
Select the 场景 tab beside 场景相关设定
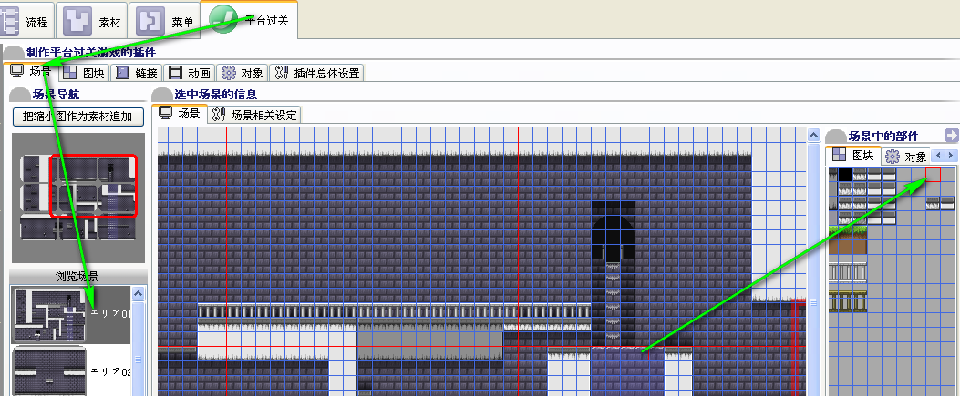coord(180,114)
